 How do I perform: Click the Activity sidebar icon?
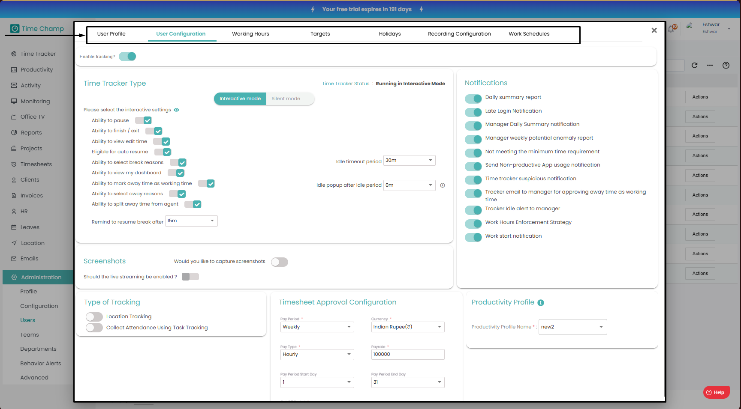point(14,85)
